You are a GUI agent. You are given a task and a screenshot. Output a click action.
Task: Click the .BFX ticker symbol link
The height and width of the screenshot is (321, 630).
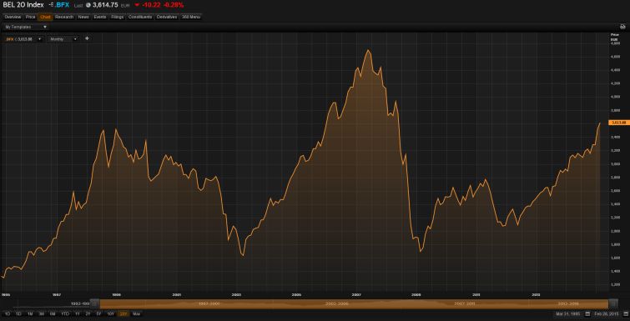pyautogui.click(x=63, y=5)
